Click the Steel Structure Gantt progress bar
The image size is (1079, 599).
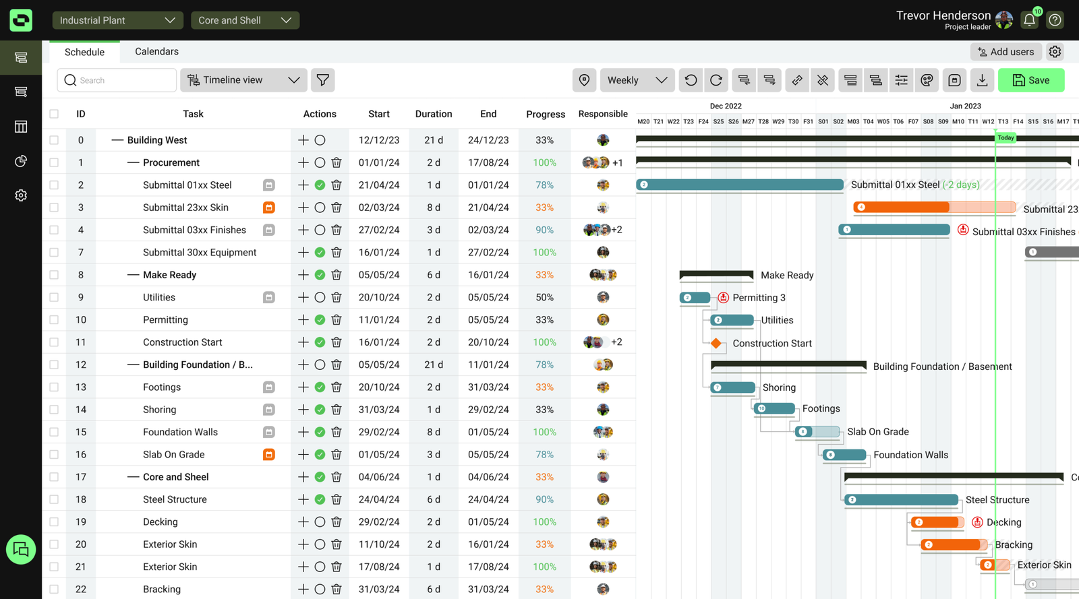(901, 499)
